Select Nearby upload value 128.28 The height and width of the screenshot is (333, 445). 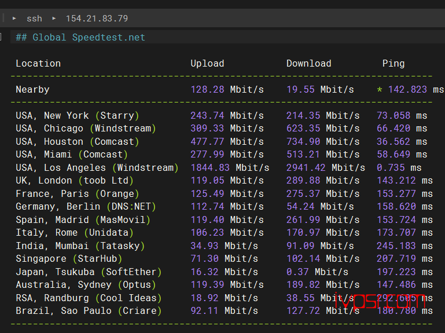[x=207, y=90]
